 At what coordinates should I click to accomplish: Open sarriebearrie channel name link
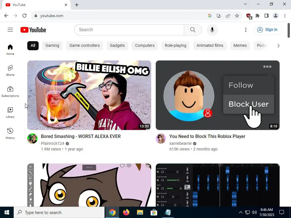tap(180, 143)
